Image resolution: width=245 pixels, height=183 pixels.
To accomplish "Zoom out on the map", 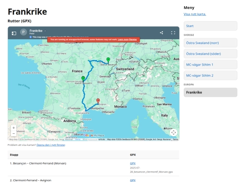I will 14,133.
